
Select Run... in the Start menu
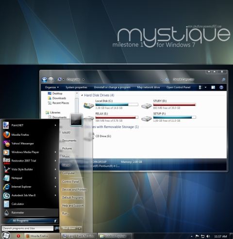(66, 213)
